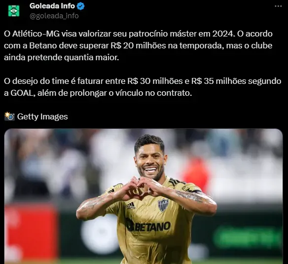The width and height of the screenshot is (288, 264).
Task: Click the Getty Images credit text
Action: pos(42,117)
